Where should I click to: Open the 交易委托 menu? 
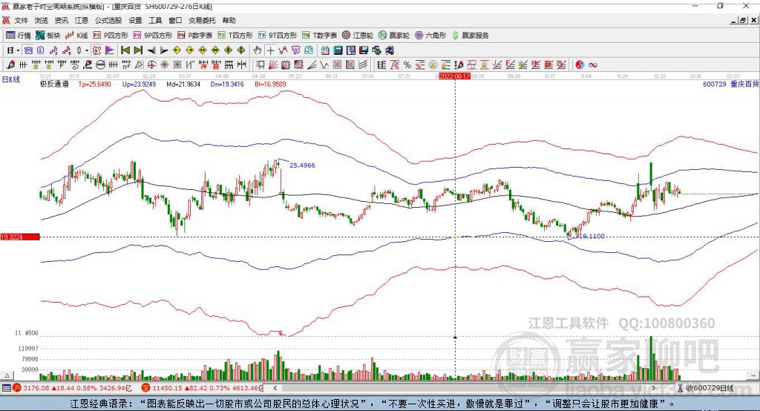click(202, 20)
